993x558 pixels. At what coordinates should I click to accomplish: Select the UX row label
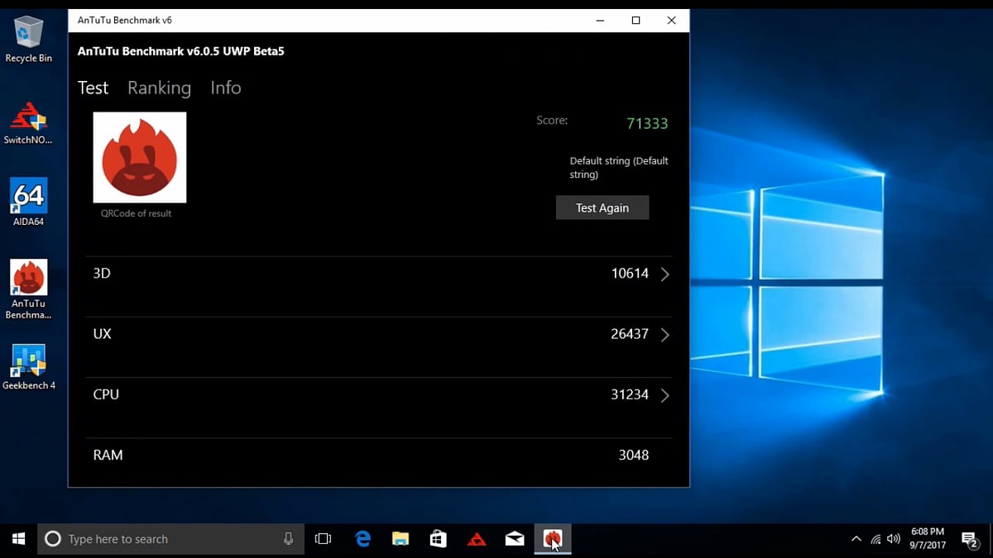pos(102,334)
